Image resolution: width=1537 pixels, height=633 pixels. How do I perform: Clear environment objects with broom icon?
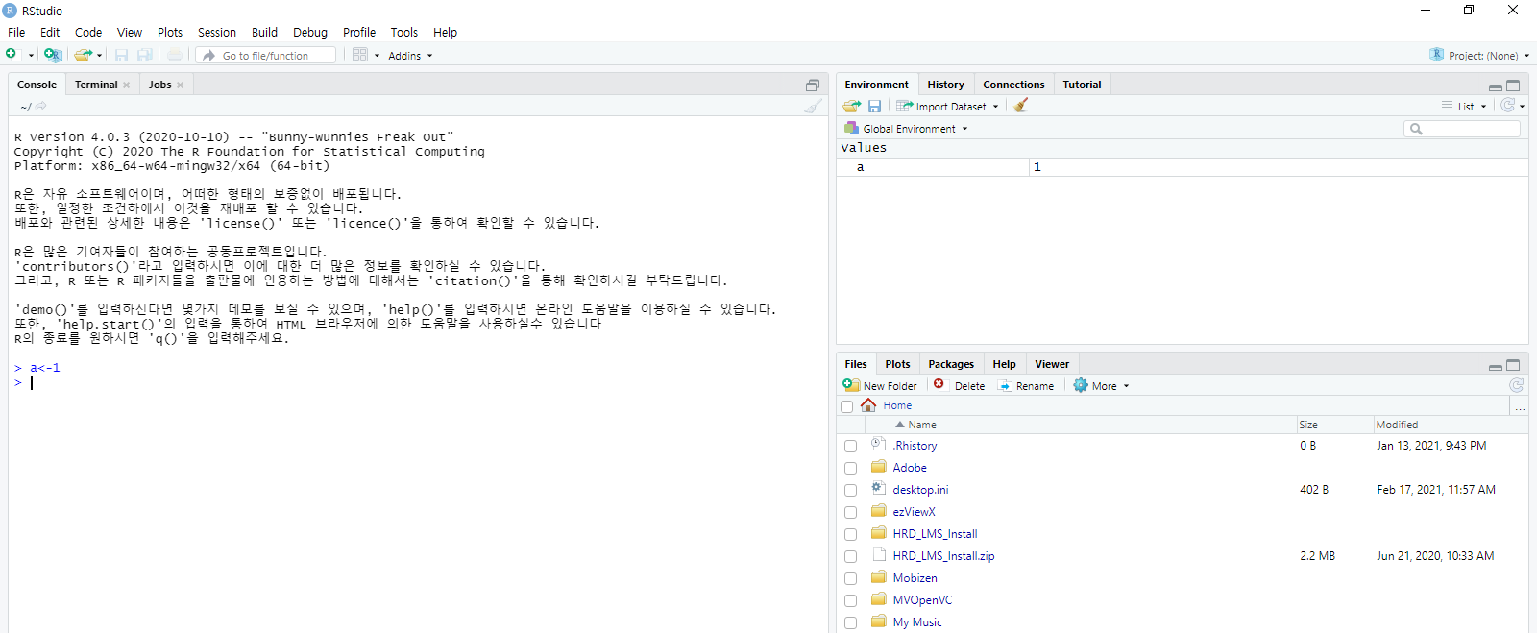1021,106
